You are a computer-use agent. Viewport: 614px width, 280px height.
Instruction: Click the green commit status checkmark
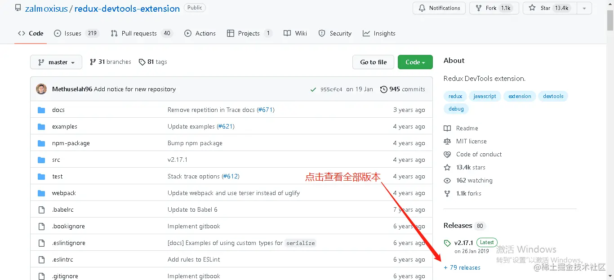(313, 89)
